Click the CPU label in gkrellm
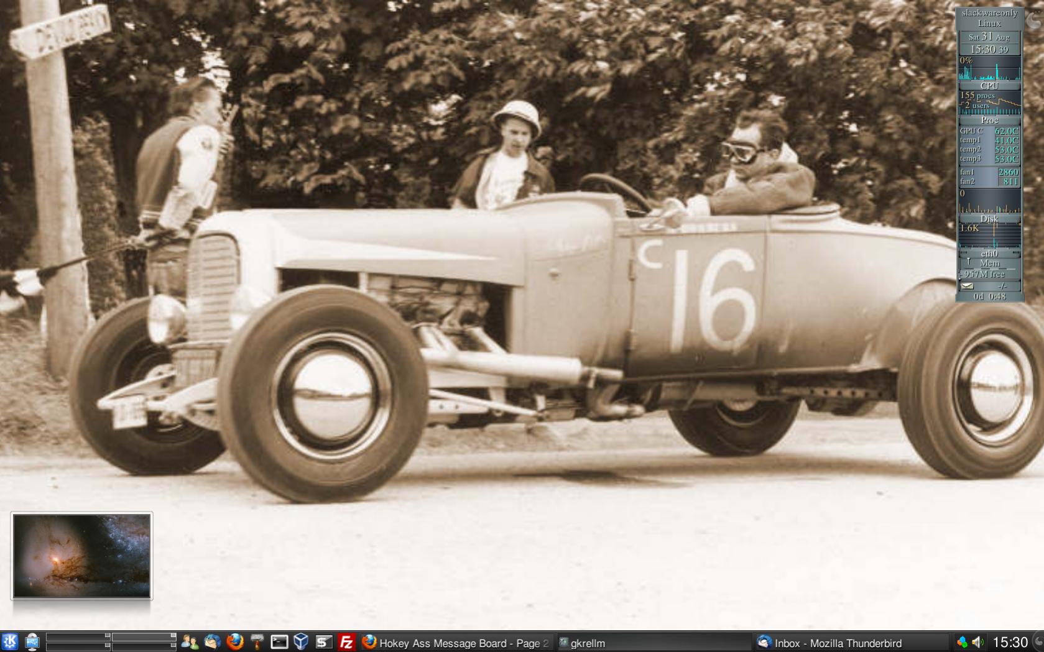 click(989, 86)
